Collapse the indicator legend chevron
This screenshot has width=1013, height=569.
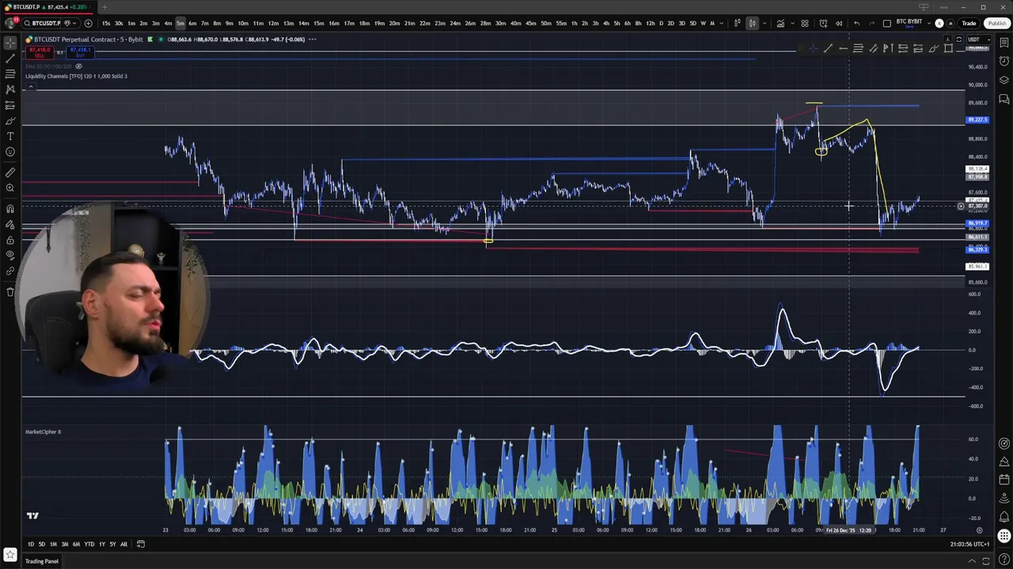pos(30,85)
